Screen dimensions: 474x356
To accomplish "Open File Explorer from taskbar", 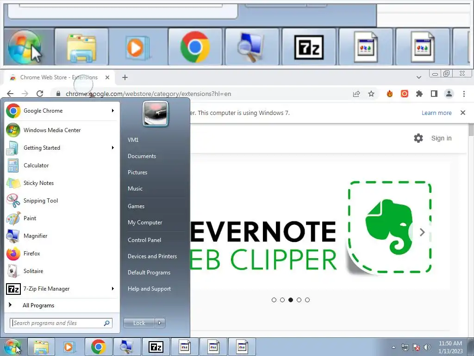I will point(41,347).
